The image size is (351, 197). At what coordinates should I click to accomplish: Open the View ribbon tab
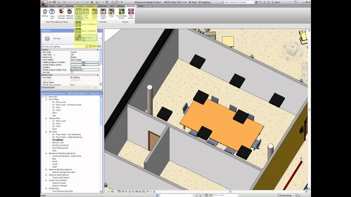pos(112,6)
